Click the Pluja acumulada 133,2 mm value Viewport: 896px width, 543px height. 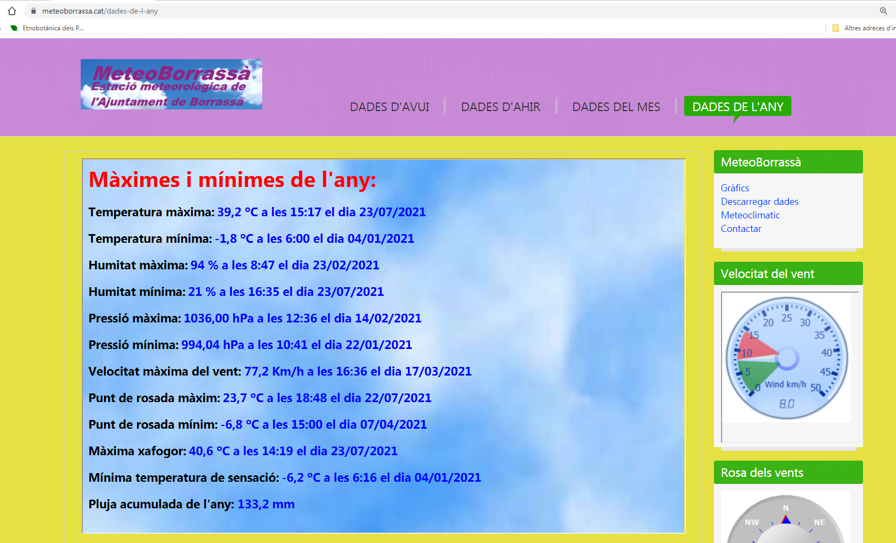pos(266,504)
